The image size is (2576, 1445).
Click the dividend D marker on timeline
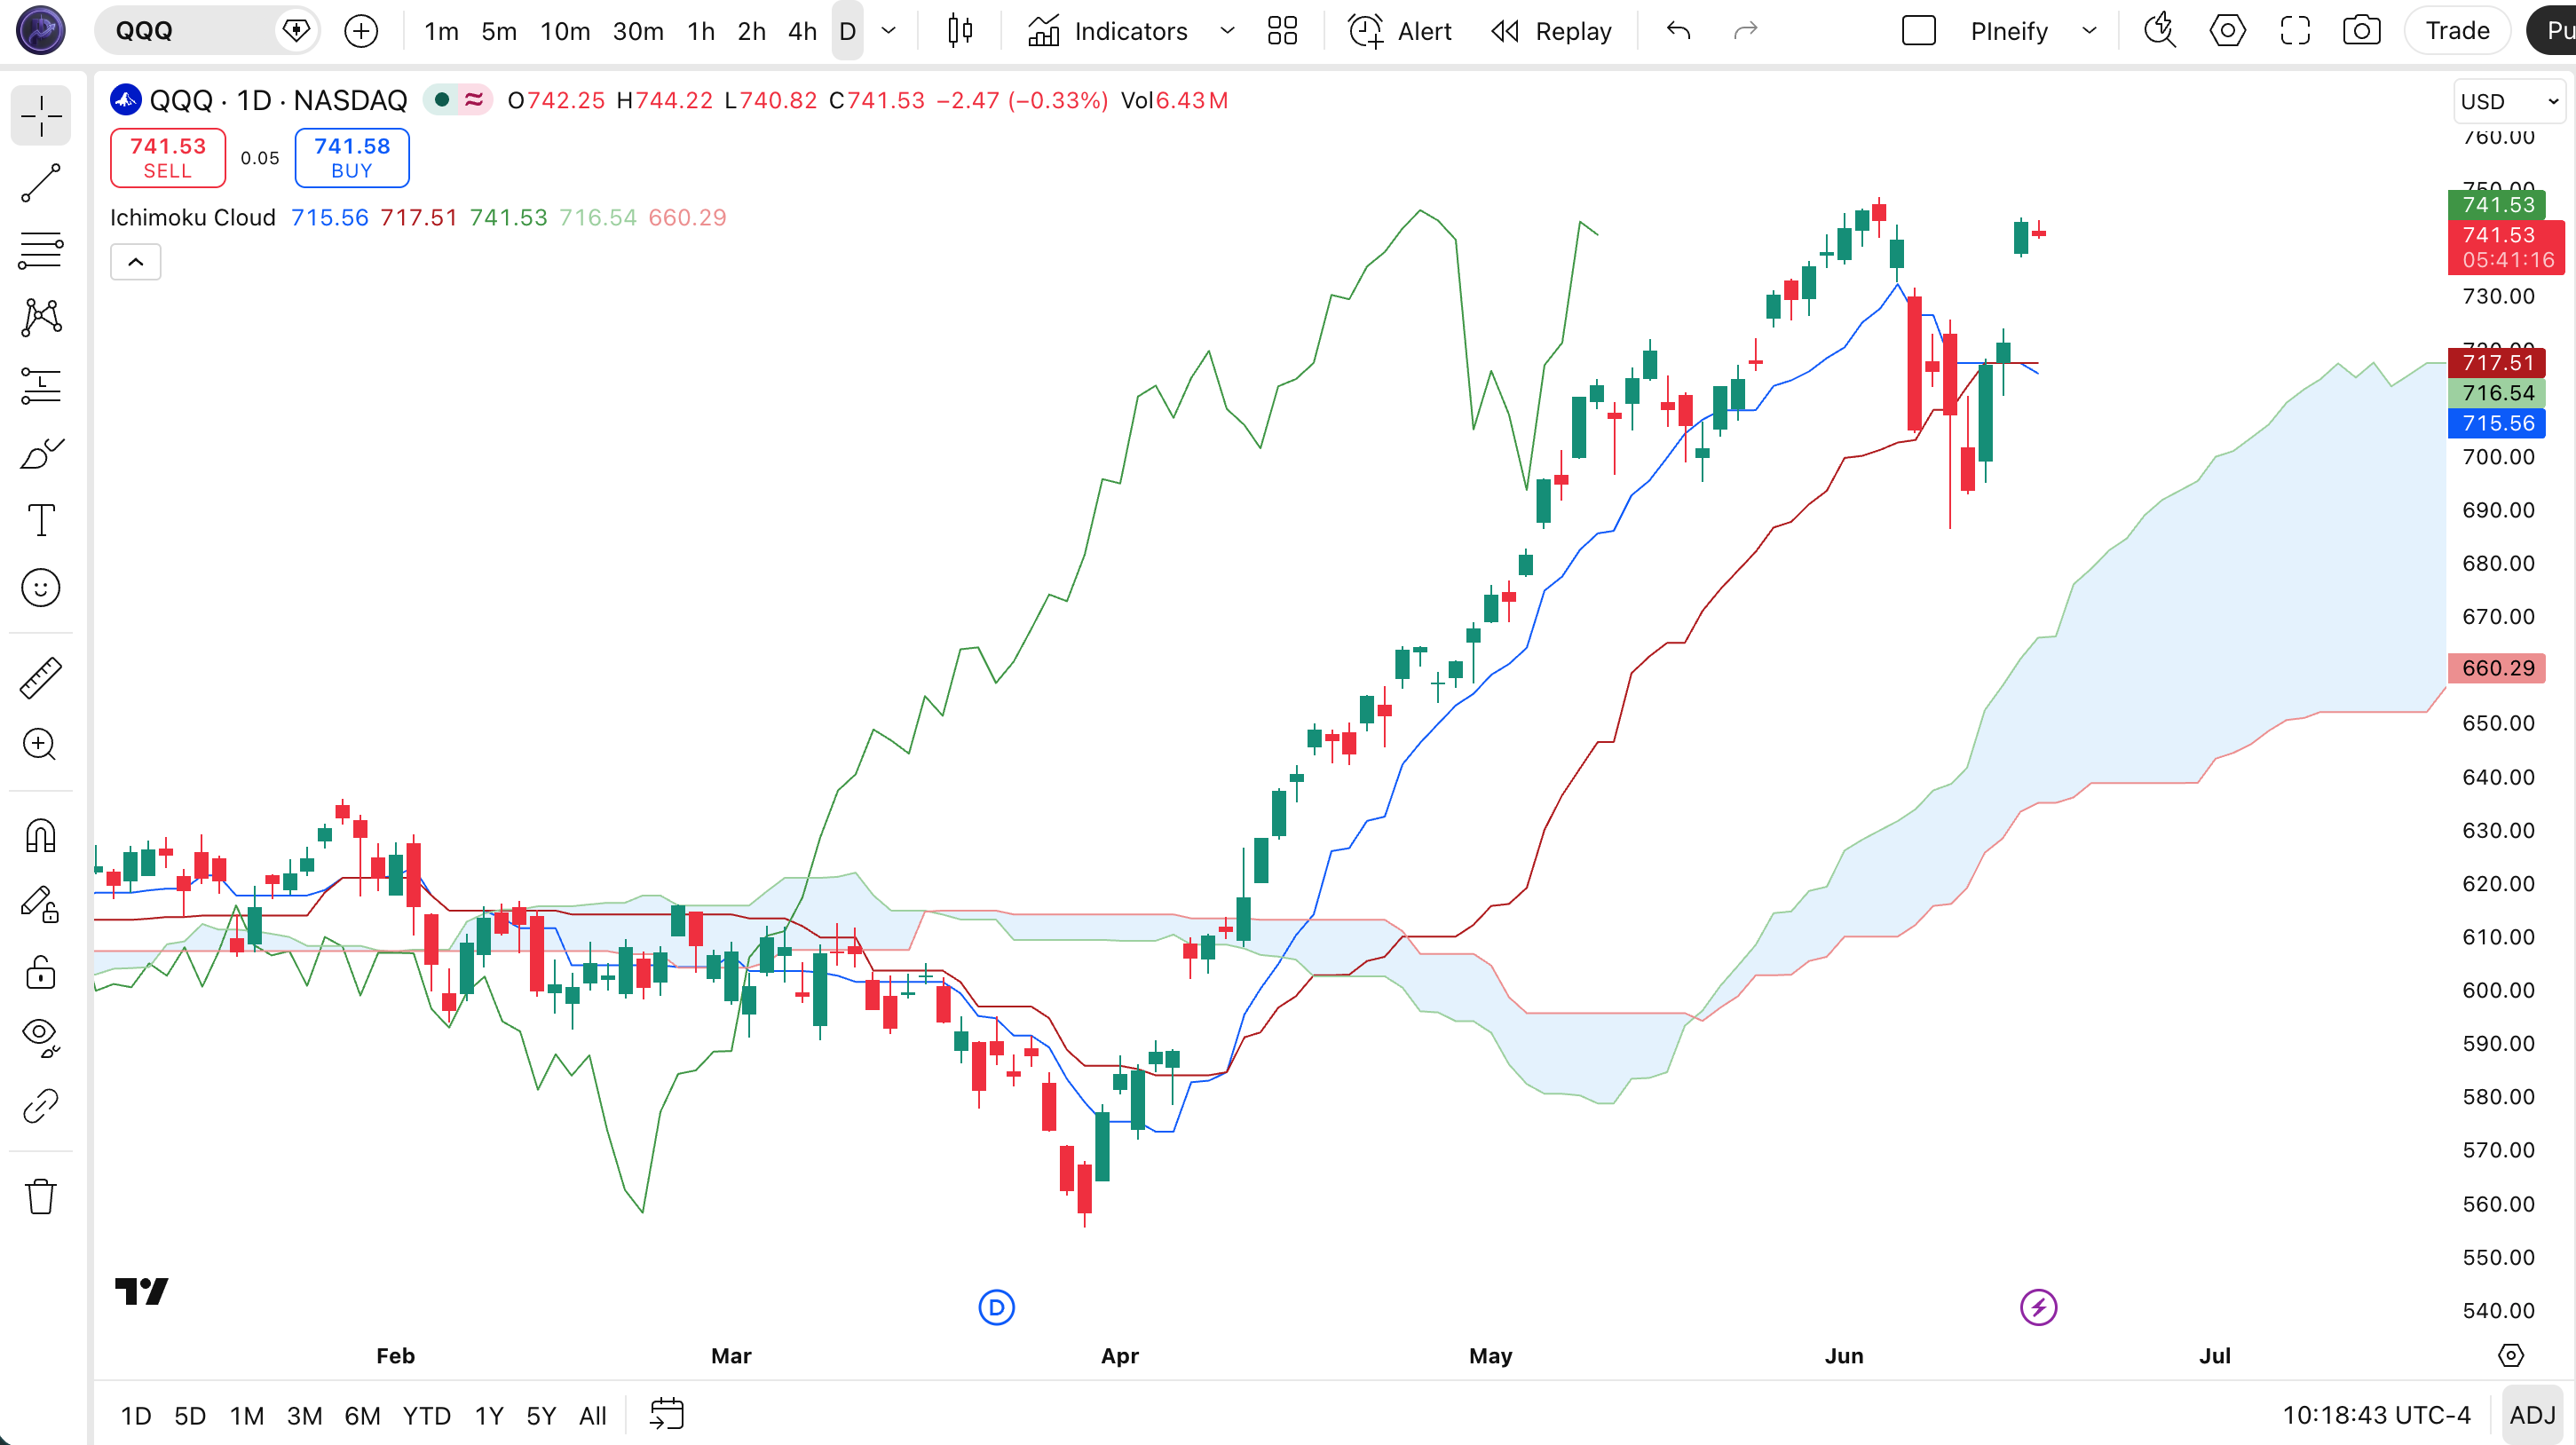[996, 1307]
